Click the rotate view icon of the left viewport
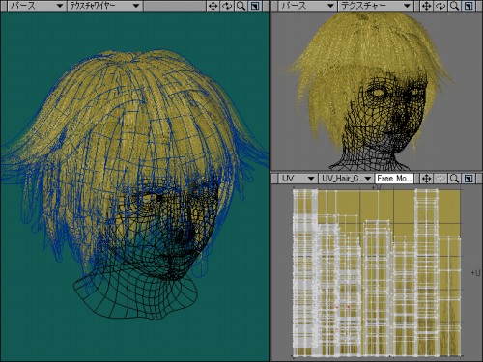 point(227,6)
